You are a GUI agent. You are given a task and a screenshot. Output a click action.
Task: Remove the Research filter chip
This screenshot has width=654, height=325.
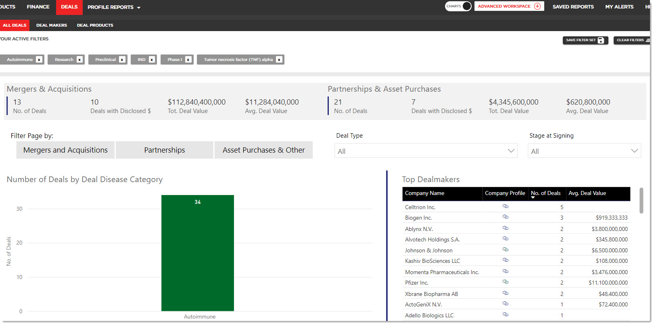[x=79, y=60]
